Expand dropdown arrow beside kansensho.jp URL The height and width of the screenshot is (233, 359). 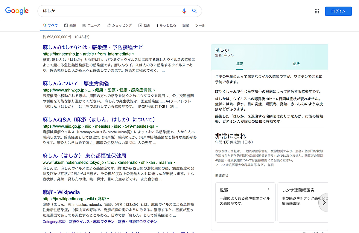(x=133, y=54)
